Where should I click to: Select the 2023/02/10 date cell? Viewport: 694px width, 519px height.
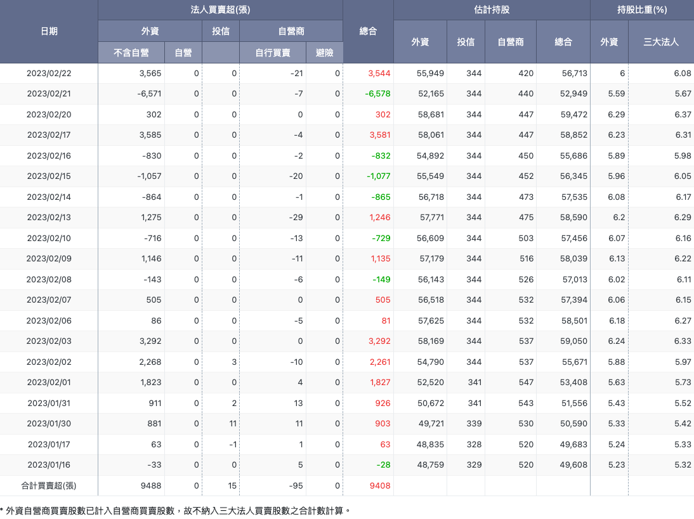(x=49, y=238)
